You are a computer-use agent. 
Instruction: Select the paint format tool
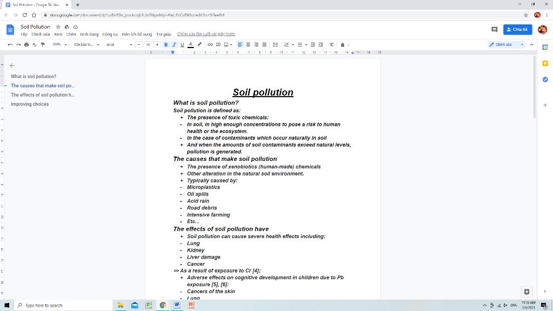coord(43,45)
